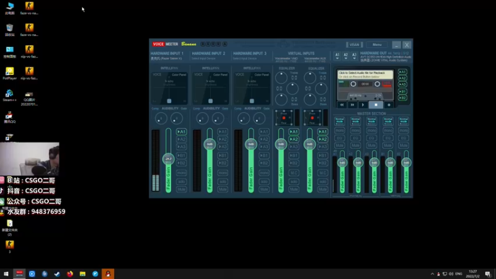The image size is (496, 279).
Task: Click Voicemeeter VAIO fader gain knob
Action: tap(281, 144)
